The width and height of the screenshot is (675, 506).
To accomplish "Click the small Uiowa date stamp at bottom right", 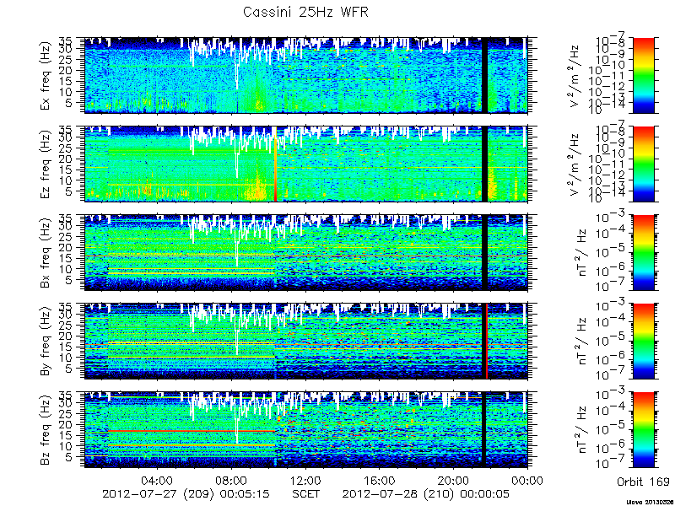I will point(650,502).
